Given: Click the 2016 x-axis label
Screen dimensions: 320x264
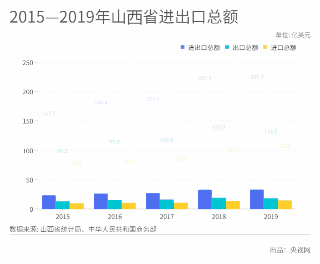Looking at the screenshot, I should pyautogui.click(x=115, y=217).
